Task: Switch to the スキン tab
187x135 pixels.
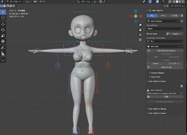Action: click(x=163, y=15)
